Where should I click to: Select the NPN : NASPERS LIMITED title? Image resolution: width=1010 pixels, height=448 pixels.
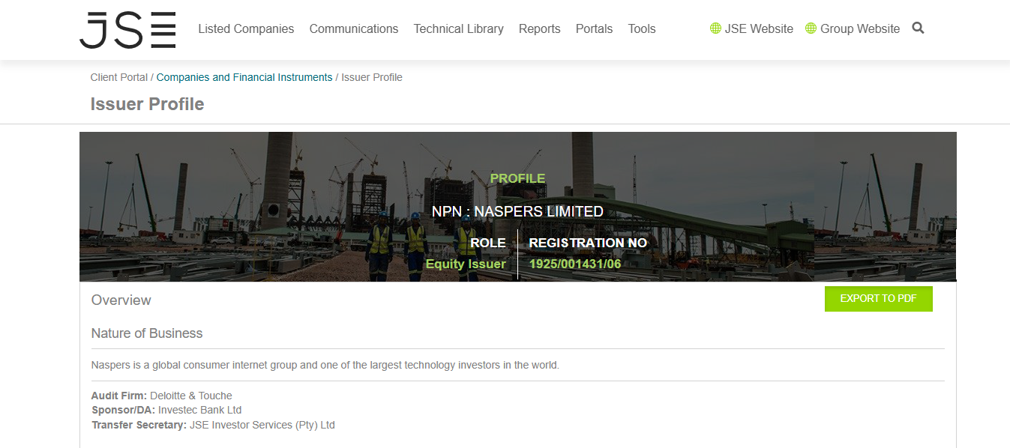[517, 211]
